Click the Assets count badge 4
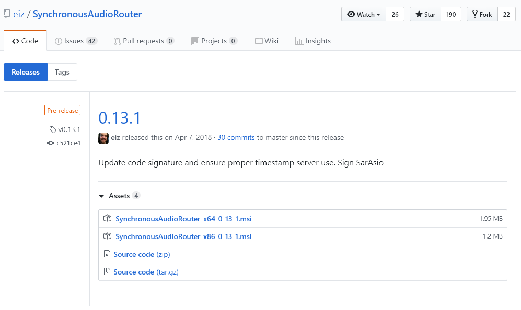This screenshot has height=310, width=521. click(x=136, y=196)
